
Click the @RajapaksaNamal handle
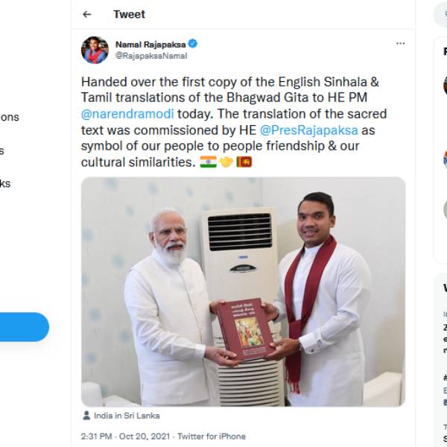point(151,56)
